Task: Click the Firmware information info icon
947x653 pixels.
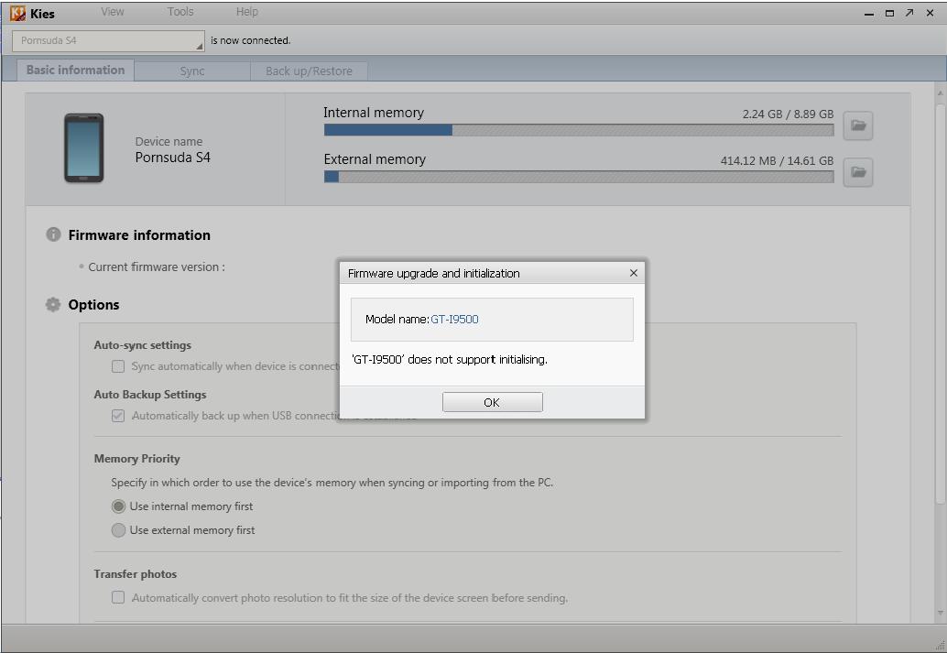Action: [53, 234]
